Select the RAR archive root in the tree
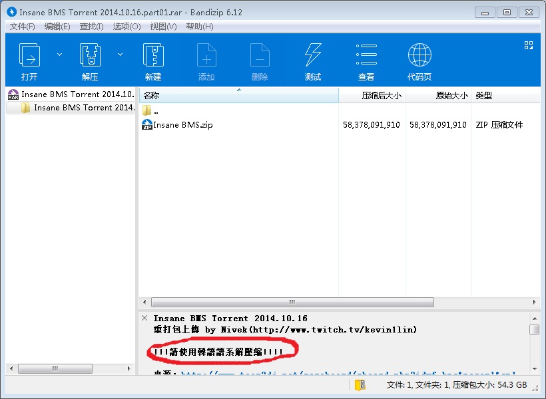 click(x=71, y=94)
